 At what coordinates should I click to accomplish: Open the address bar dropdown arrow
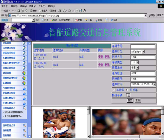(146, 15)
